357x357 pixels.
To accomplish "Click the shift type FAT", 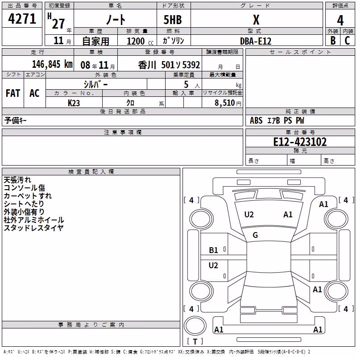I will [x=13, y=93].
